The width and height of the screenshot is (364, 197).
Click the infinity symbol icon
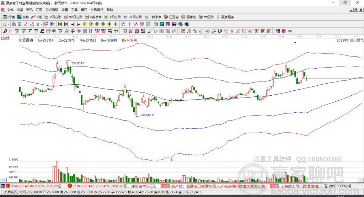(290, 31)
